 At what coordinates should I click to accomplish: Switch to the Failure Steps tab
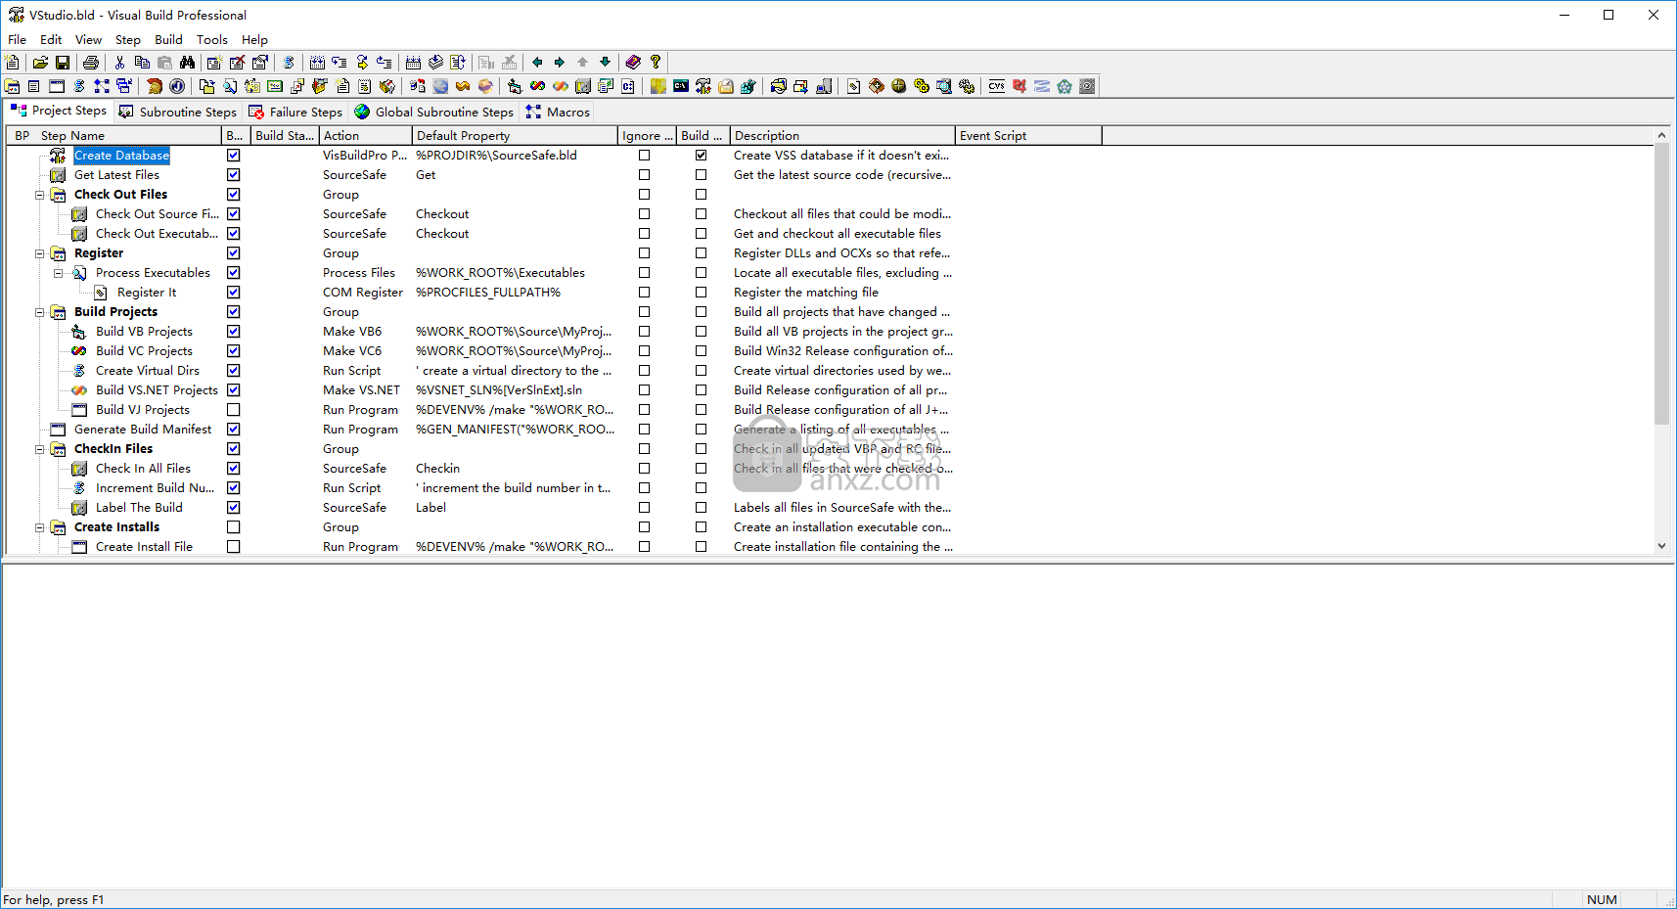click(x=295, y=112)
